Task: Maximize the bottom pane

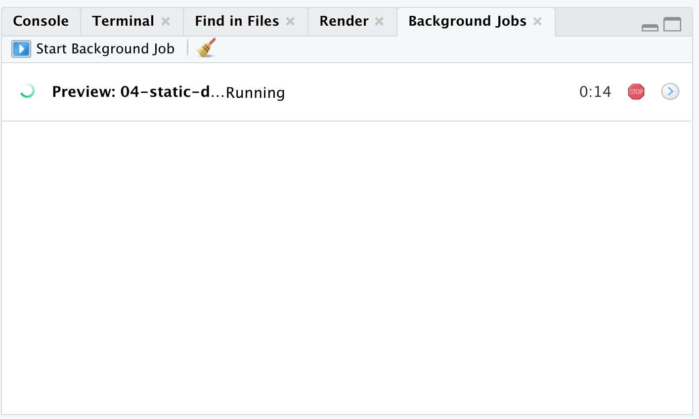Action: (672, 24)
